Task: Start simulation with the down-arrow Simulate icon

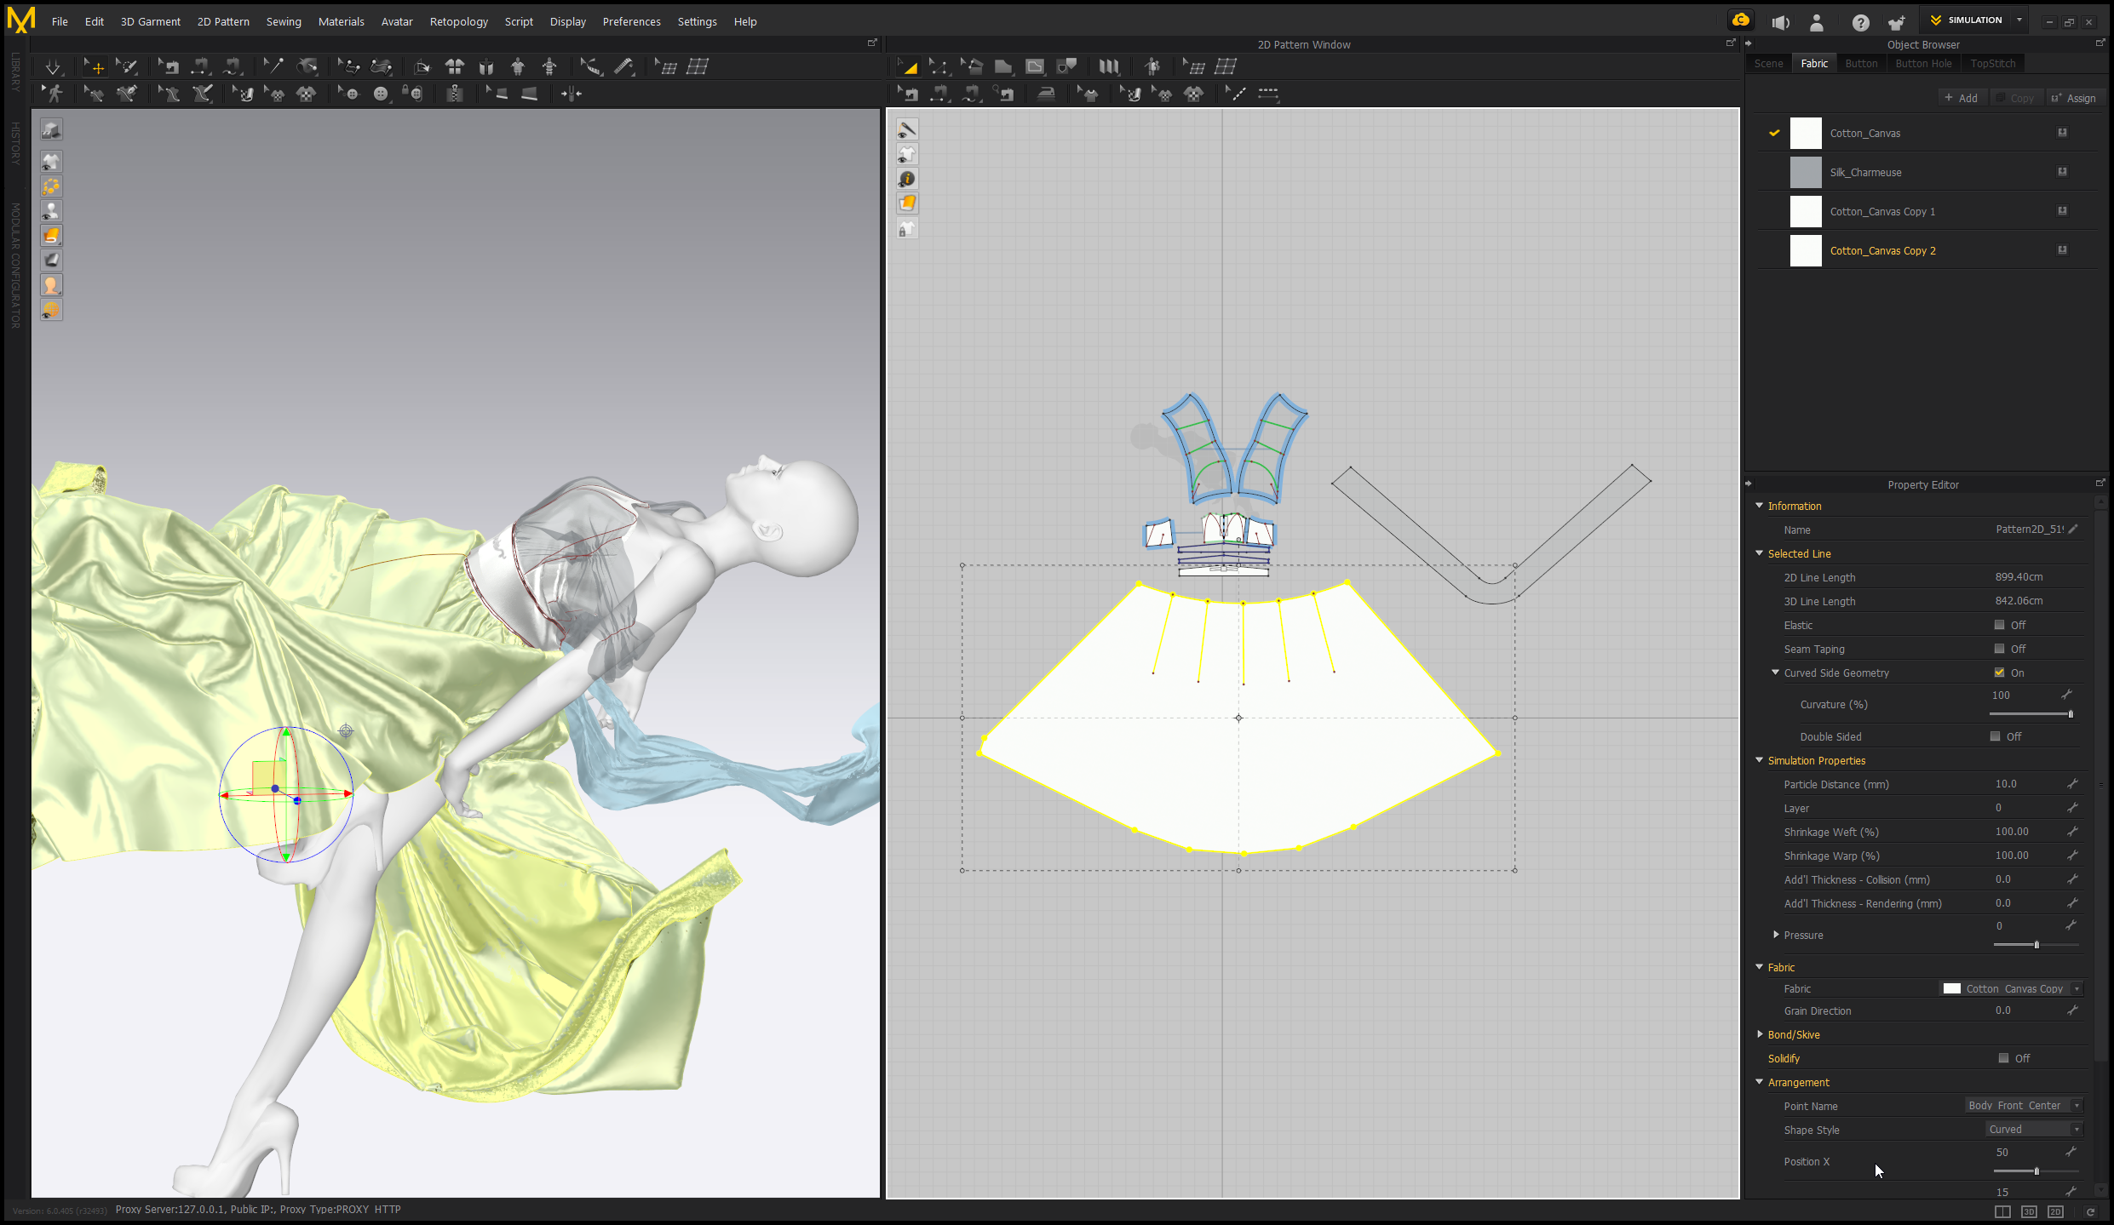Action: 53,66
